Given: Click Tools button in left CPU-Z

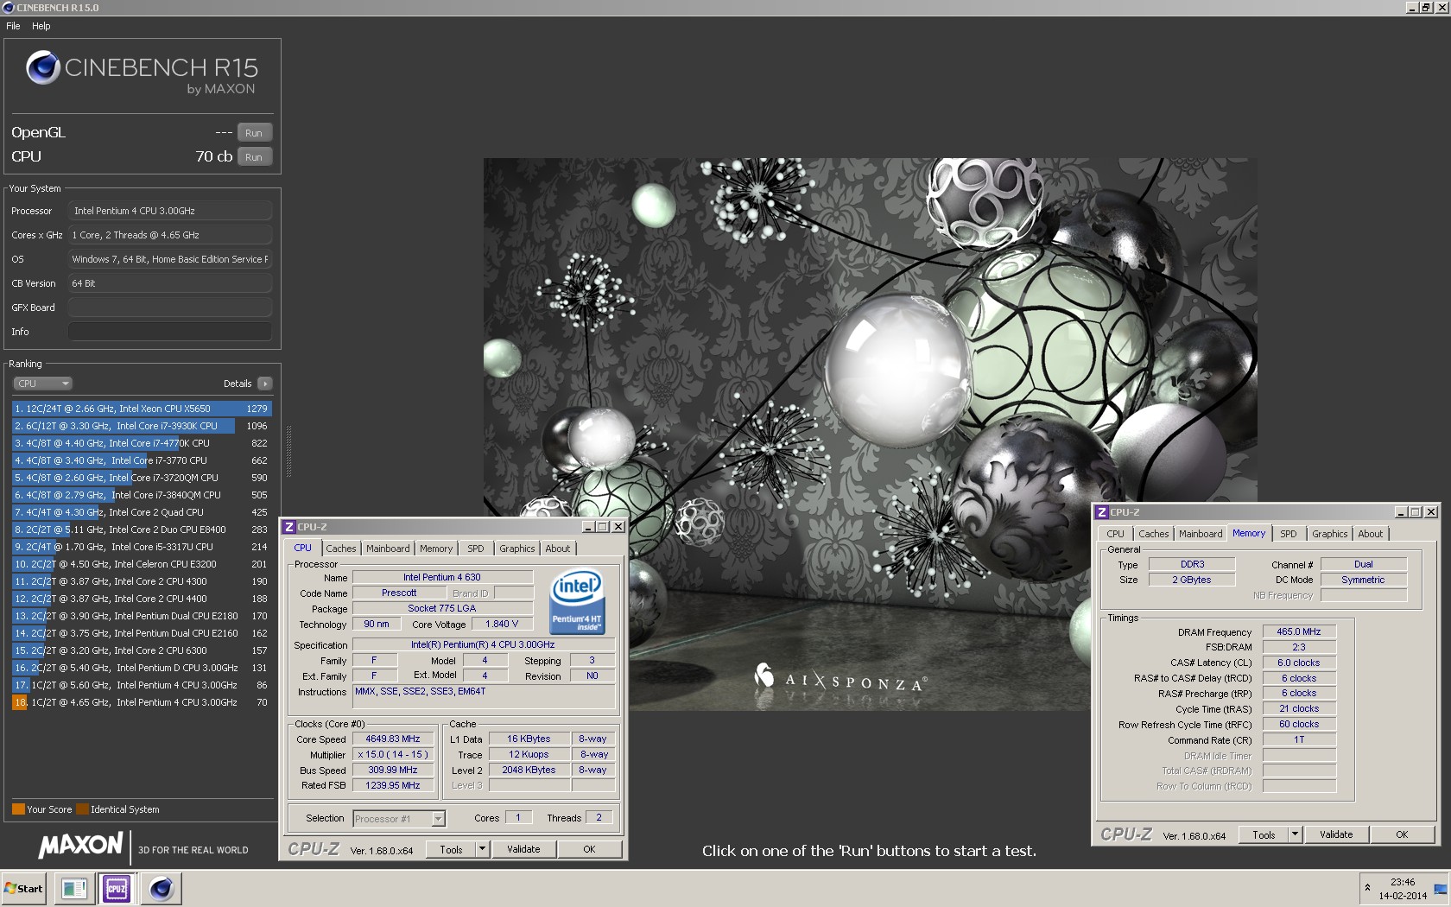Looking at the screenshot, I should click(x=451, y=849).
